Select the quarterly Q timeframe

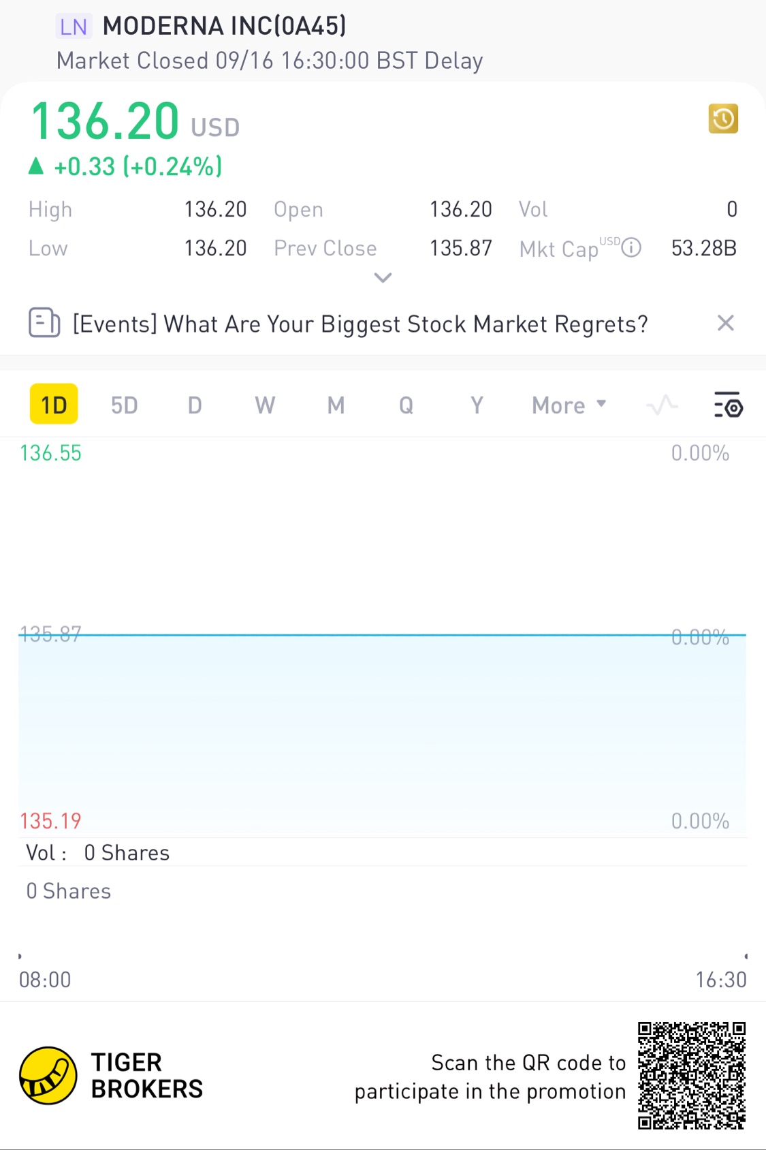click(406, 405)
